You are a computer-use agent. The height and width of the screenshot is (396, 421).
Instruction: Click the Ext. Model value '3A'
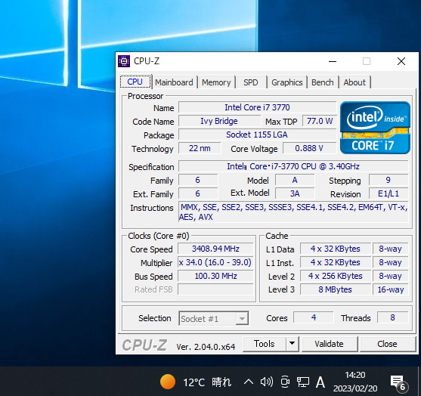[x=295, y=193]
